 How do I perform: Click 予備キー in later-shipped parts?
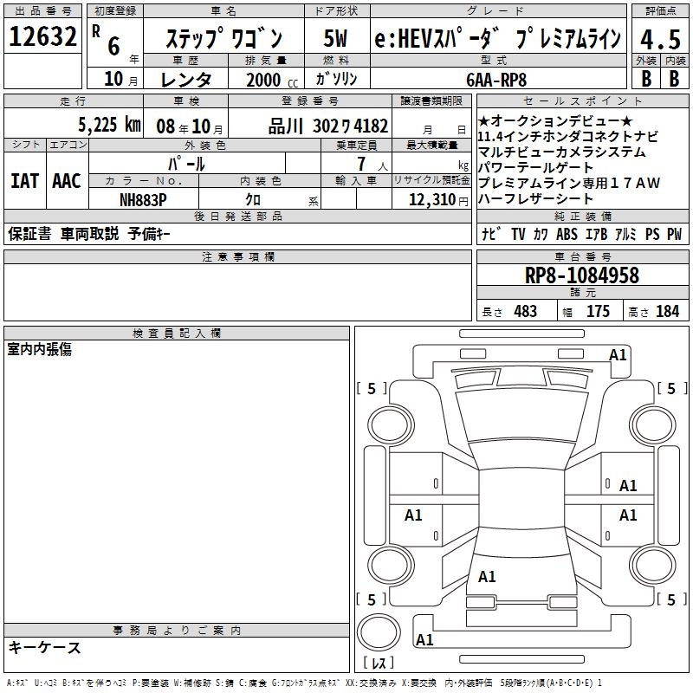click(149, 233)
